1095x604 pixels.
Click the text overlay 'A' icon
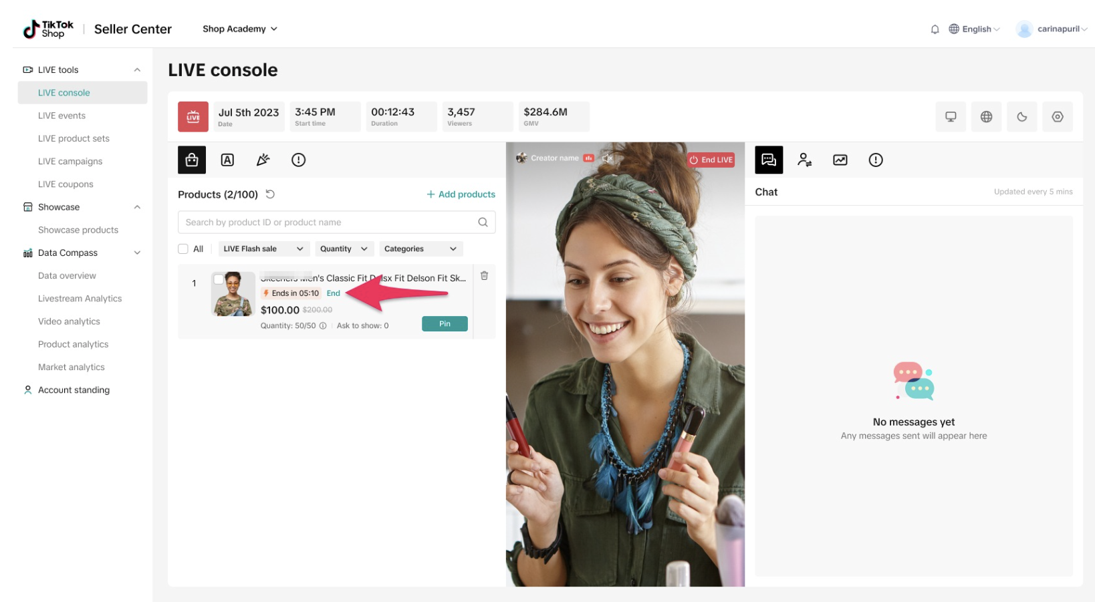pos(227,160)
